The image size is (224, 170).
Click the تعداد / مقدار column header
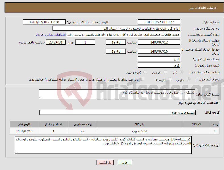pyautogui.click(x=53, y=124)
